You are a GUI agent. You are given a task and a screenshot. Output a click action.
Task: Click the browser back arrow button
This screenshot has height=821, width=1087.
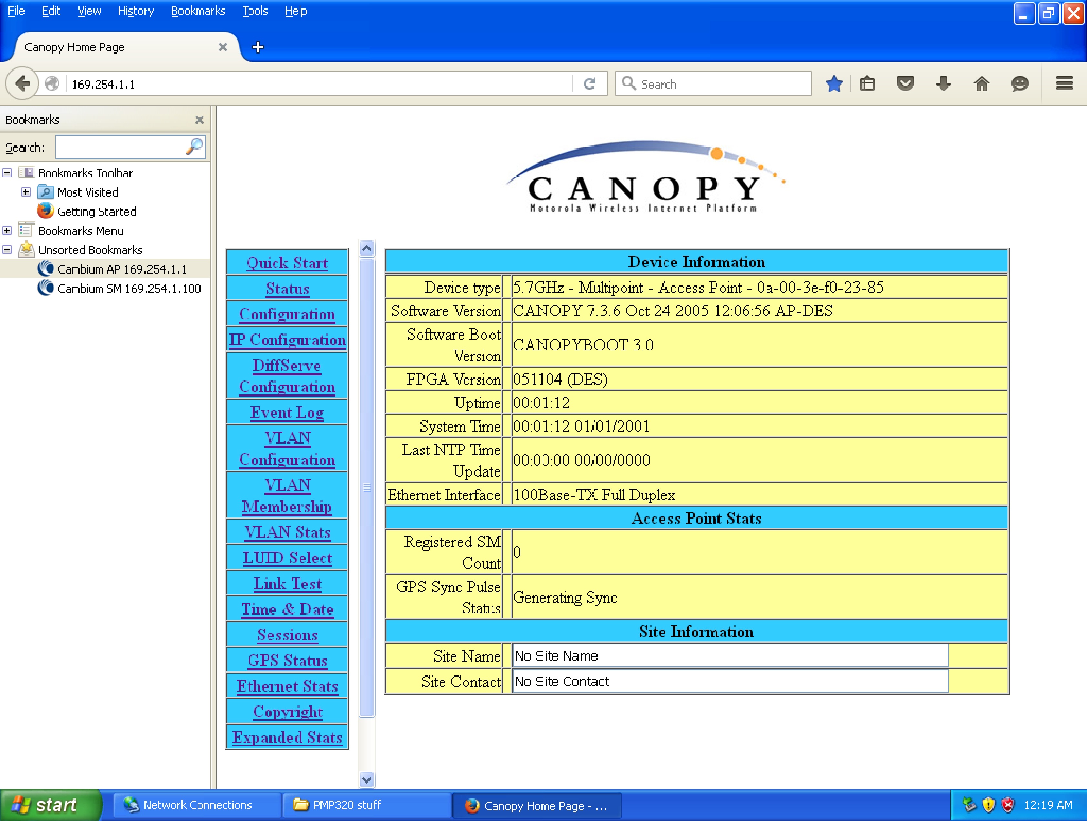pos(23,84)
